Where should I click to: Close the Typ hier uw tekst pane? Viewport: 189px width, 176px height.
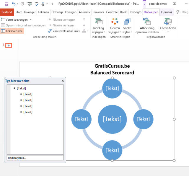point(63,81)
